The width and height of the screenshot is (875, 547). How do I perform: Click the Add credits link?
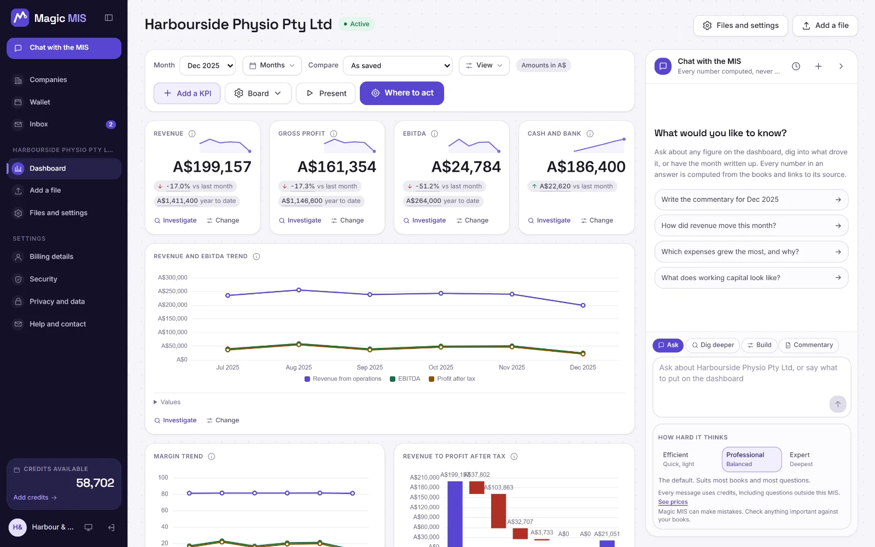point(35,498)
